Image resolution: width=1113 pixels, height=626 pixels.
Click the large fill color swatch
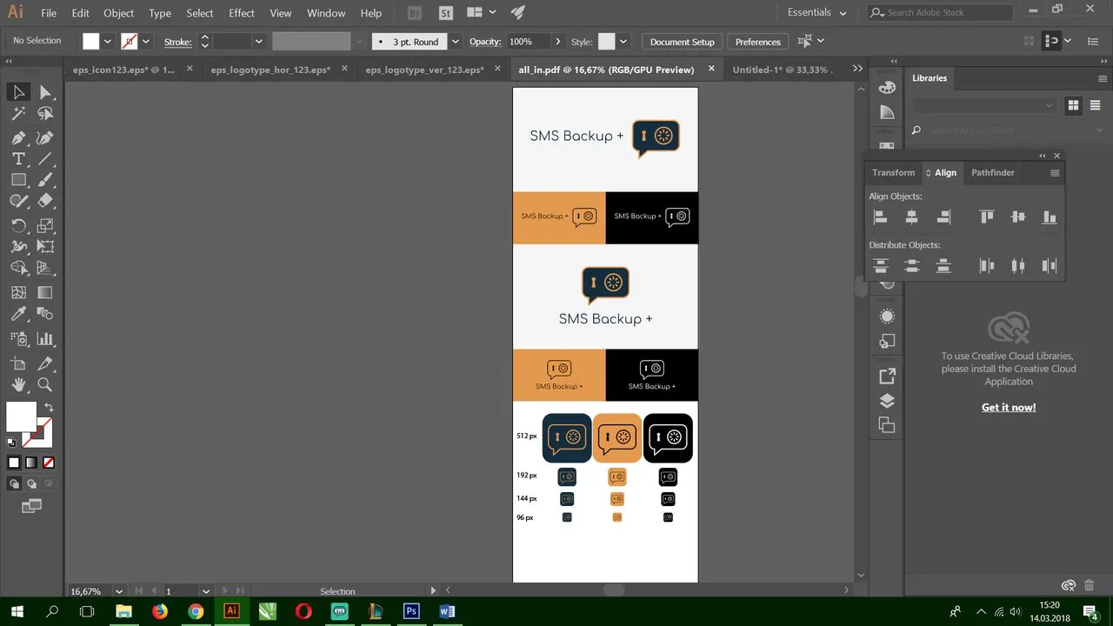coord(22,416)
